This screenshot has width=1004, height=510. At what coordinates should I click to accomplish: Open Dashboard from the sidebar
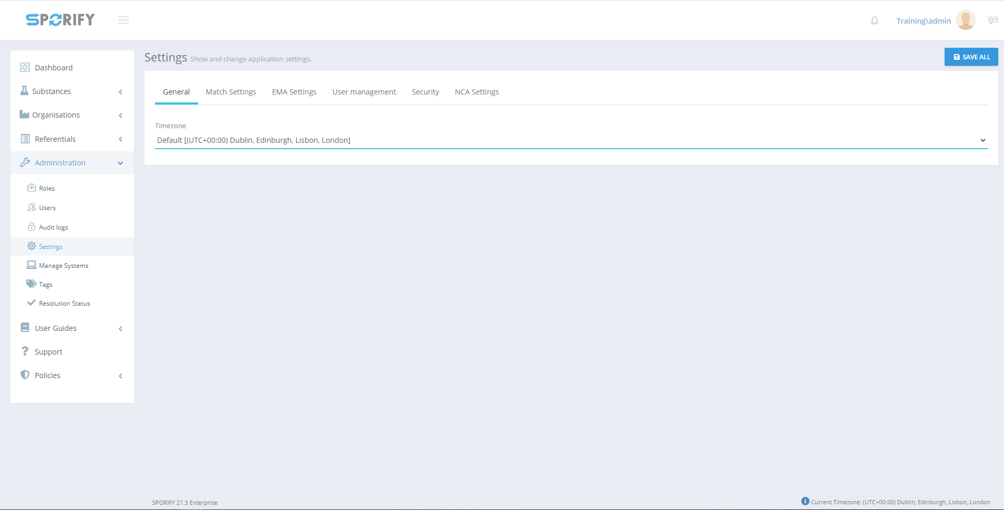click(x=54, y=68)
